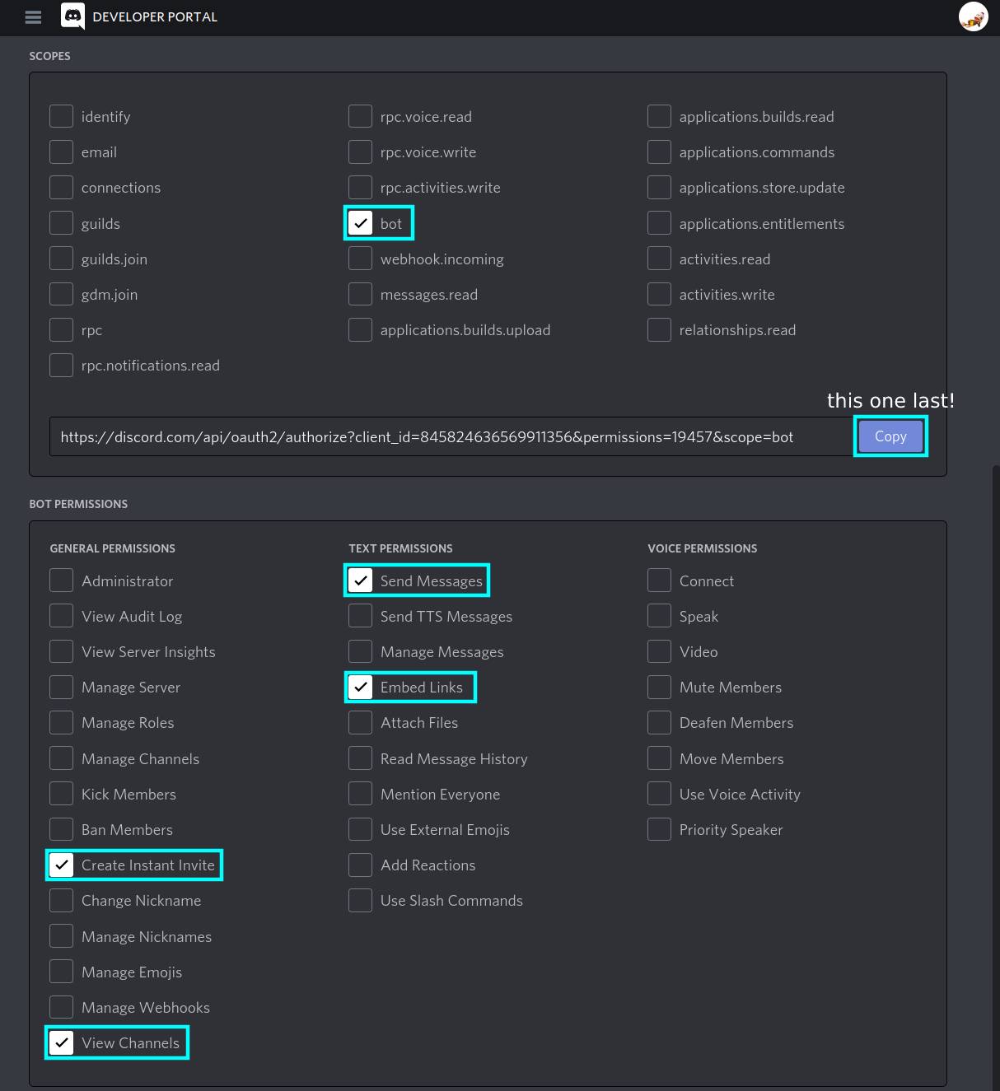
Task: Open the user avatar profile menu
Action: pos(973,16)
